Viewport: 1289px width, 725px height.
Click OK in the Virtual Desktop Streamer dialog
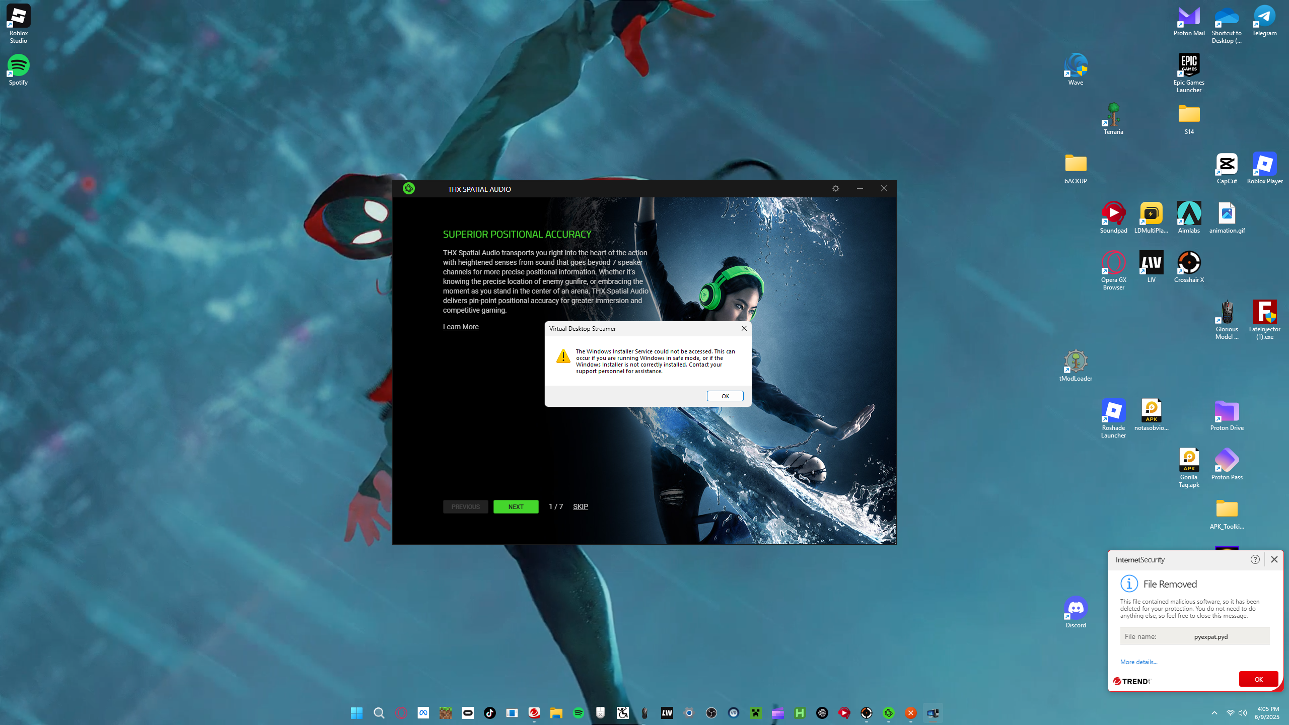point(725,396)
